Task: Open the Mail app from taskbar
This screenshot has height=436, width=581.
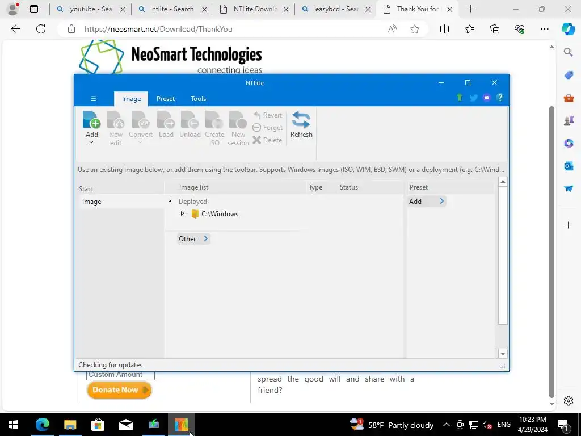Action: tap(125, 425)
